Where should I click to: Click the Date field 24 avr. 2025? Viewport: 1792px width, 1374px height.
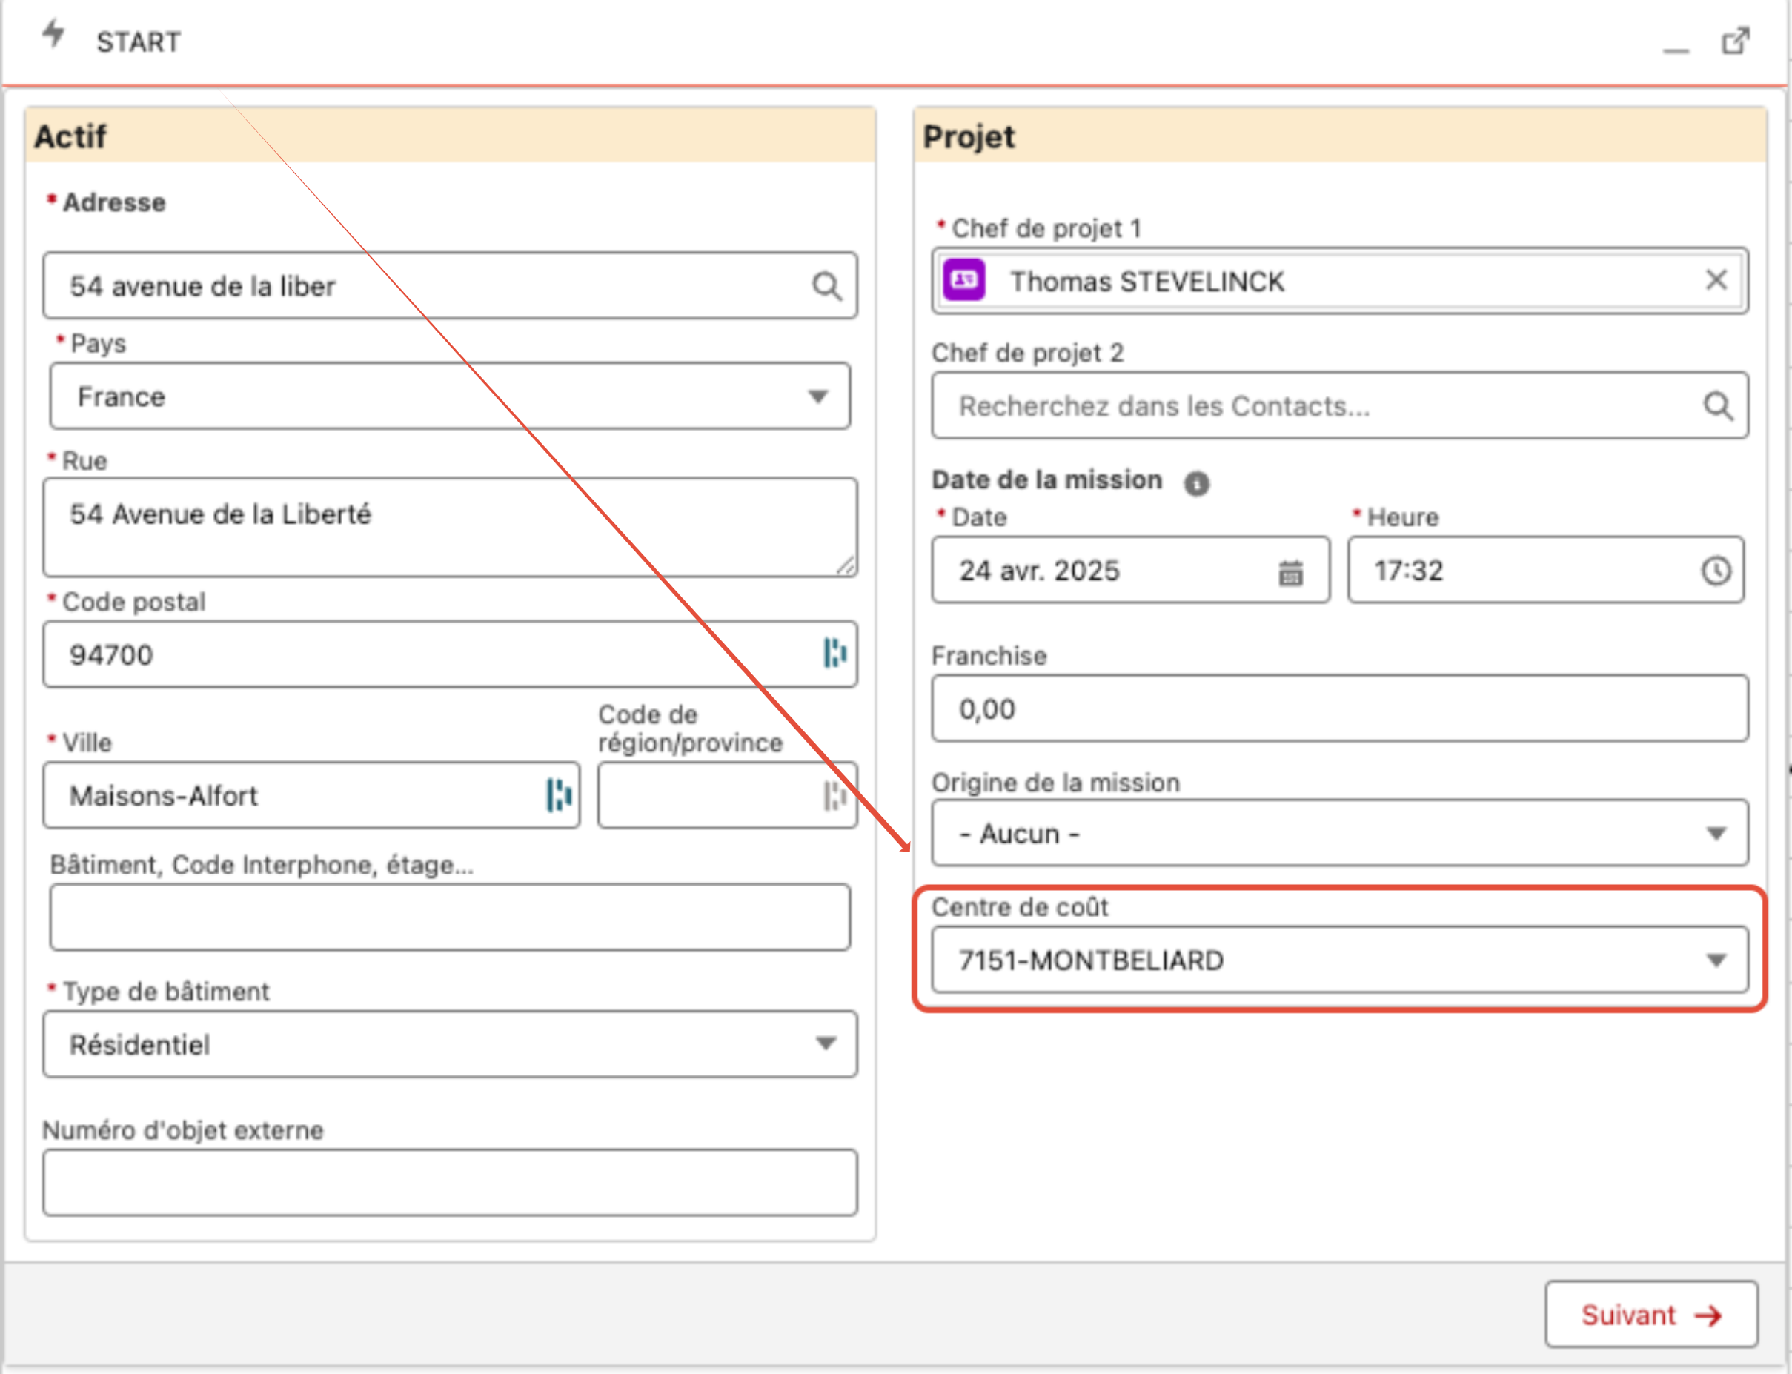pyautogui.click(x=1130, y=570)
